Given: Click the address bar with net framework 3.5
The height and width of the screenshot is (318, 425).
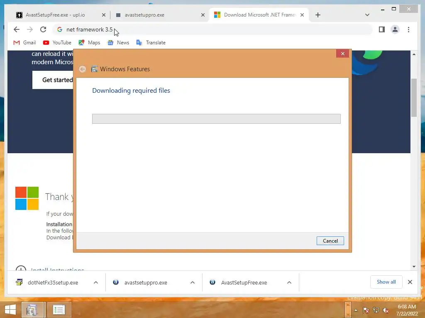Looking at the screenshot, I should pyautogui.click(x=213, y=29).
